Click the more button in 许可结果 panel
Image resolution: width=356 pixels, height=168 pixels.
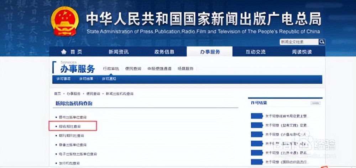315,103
